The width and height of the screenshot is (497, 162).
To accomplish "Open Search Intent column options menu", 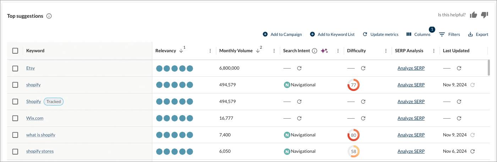I will [338, 51].
